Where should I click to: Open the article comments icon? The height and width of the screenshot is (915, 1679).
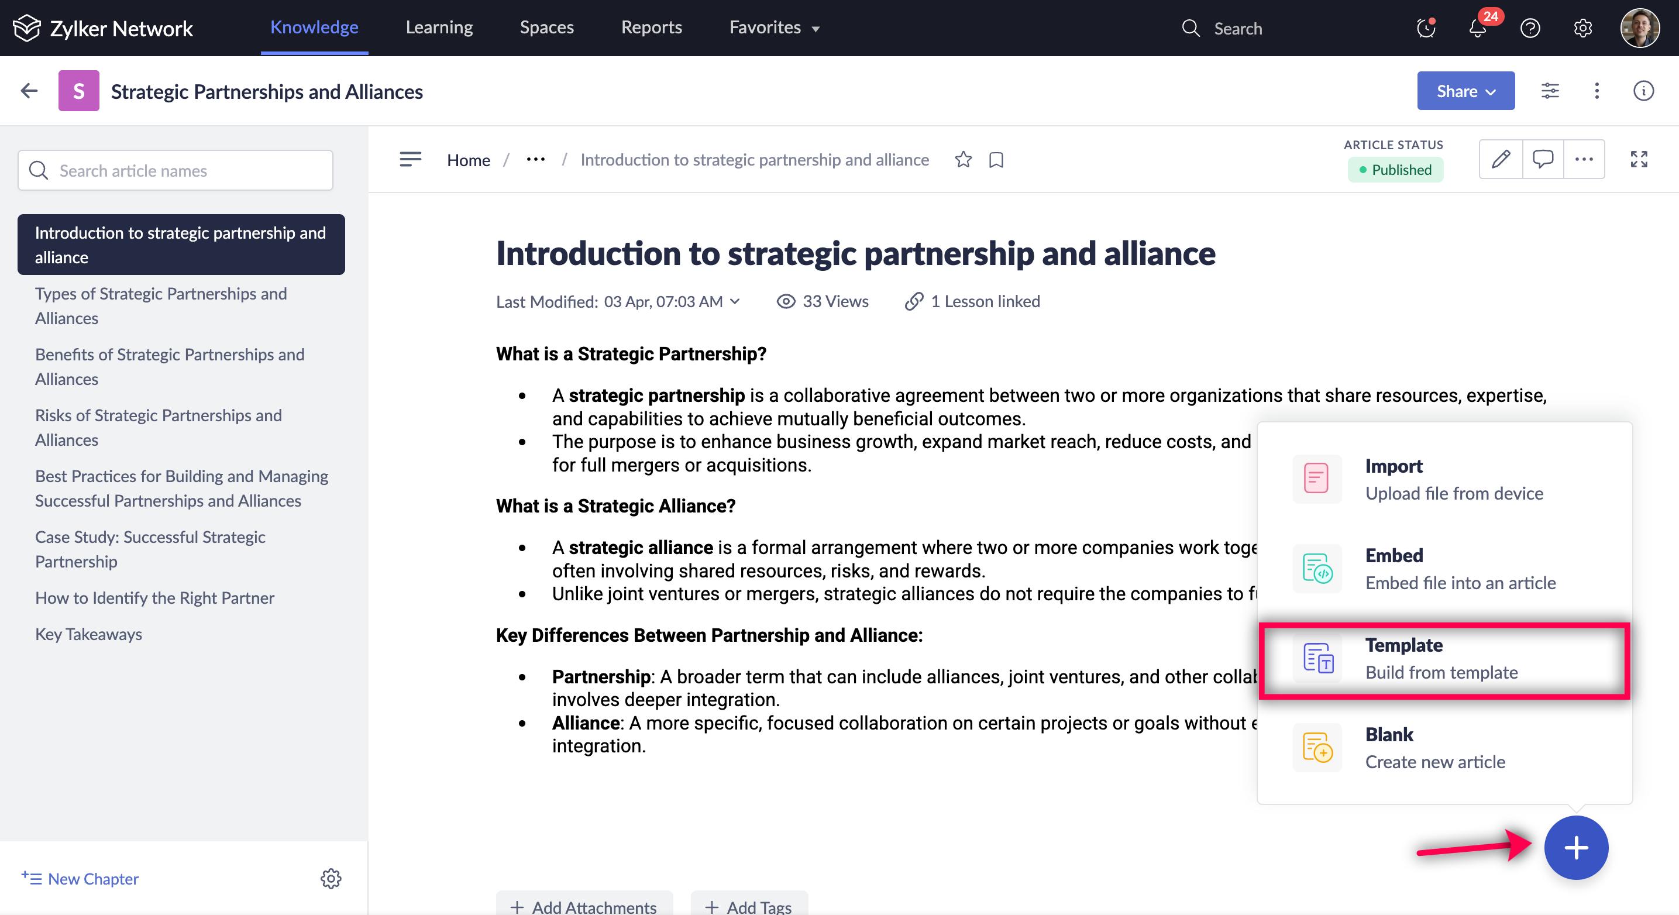(1542, 159)
